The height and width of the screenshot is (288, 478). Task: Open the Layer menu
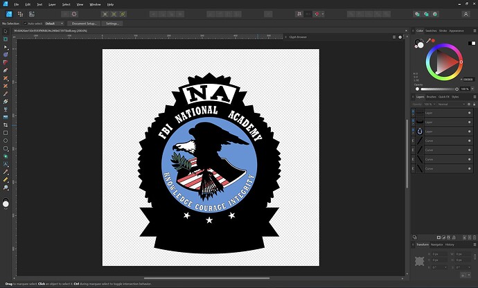(x=52, y=5)
